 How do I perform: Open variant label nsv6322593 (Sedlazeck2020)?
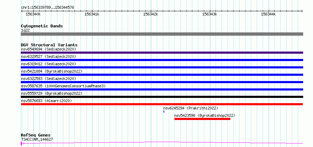(x=49, y=79)
